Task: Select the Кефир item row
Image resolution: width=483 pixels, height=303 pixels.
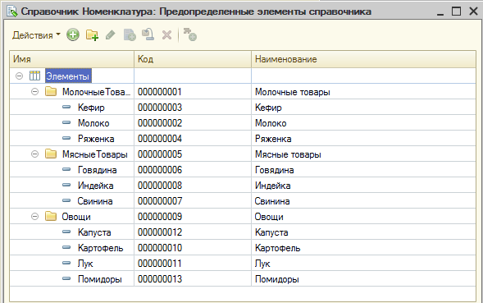Action: coord(243,108)
